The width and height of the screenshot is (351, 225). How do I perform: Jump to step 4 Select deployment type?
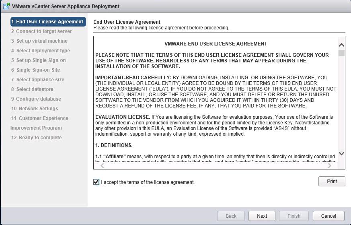[41, 51]
